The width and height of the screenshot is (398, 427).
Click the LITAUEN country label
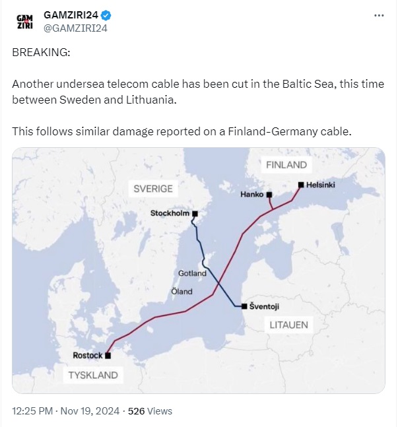[x=288, y=325]
